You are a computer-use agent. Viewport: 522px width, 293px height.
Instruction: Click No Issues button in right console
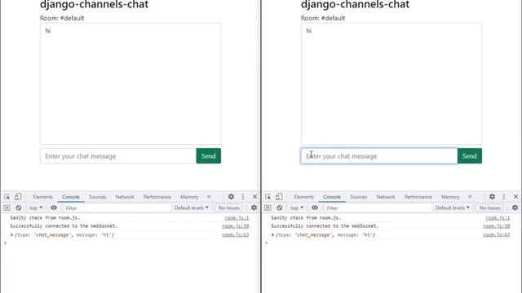tap(490, 208)
